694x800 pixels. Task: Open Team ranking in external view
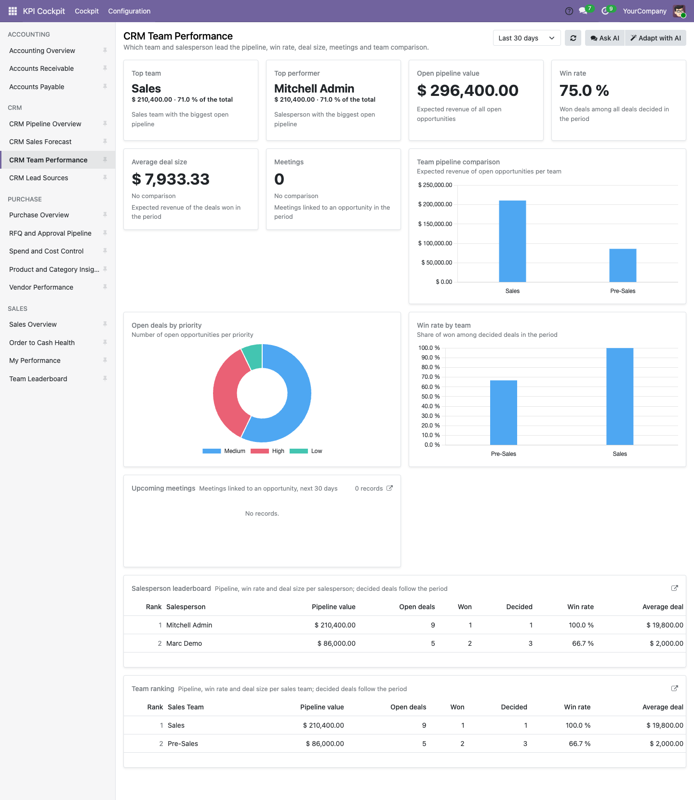pos(675,688)
